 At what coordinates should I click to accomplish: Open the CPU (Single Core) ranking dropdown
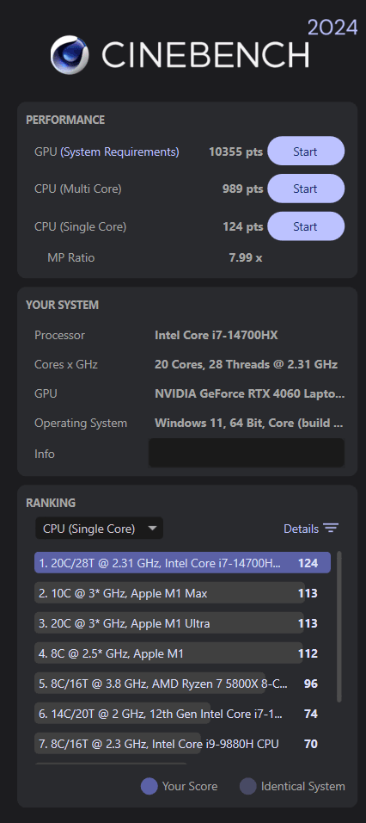point(99,529)
